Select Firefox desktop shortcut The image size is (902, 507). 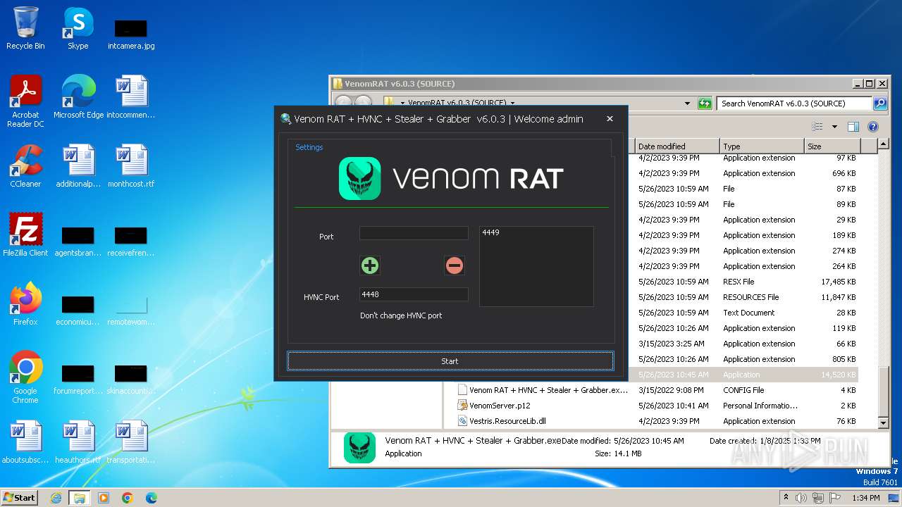[25, 304]
